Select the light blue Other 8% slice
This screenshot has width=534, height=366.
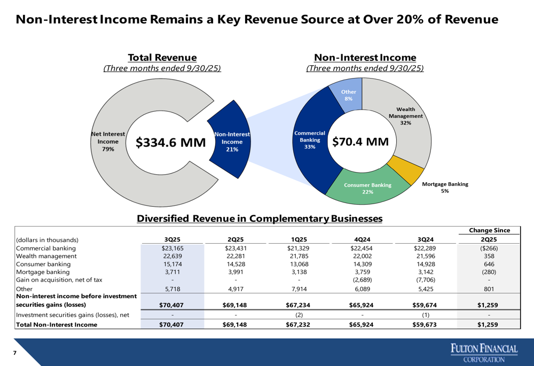pyautogui.click(x=348, y=95)
